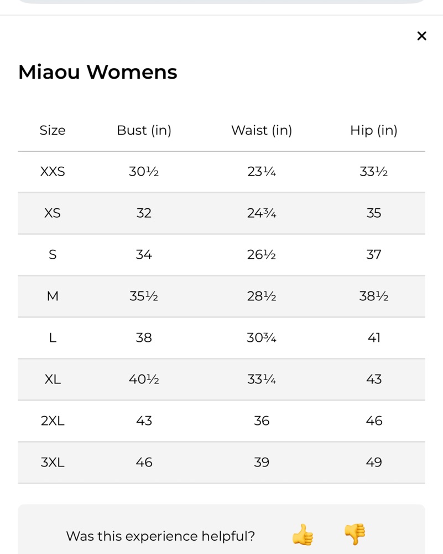Click the Size column header
The height and width of the screenshot is (554, 443).
[x=53, y=130]
